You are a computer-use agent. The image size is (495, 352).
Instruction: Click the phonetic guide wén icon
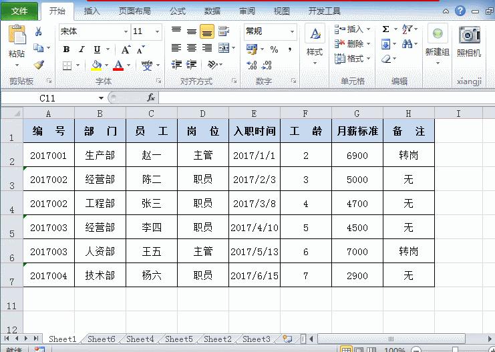147,65
